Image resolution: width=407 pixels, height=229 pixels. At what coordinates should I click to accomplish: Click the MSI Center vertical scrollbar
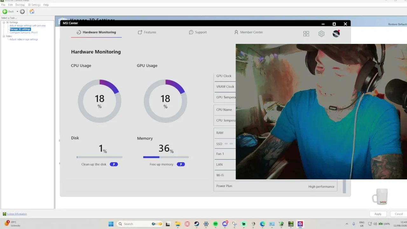[x=344, y=186]
